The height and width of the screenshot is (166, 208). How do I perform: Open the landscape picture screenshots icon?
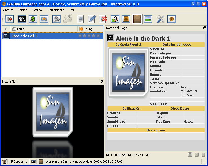[148, 19]
